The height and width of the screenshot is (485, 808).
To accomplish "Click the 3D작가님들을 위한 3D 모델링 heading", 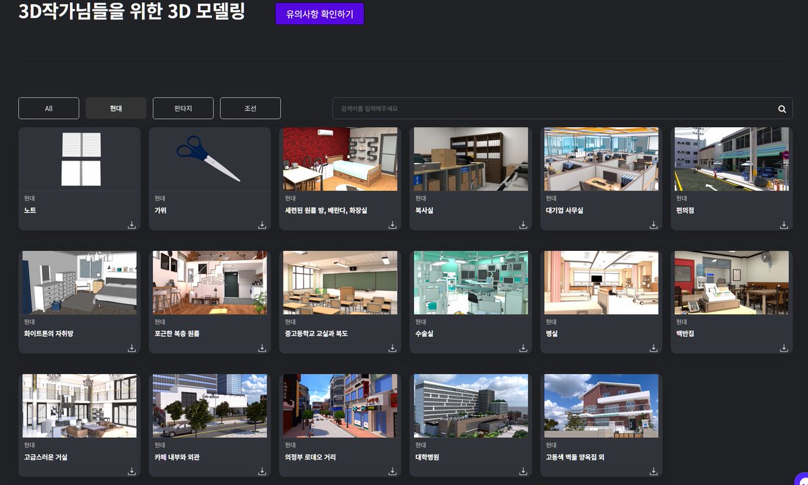I will coord(132,11).
